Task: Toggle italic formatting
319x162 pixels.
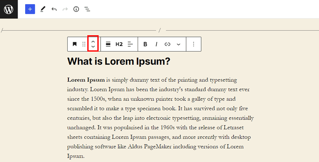Action: point(156,44)
